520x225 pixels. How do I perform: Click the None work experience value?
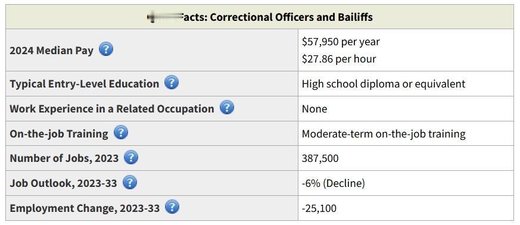[315, 109]
